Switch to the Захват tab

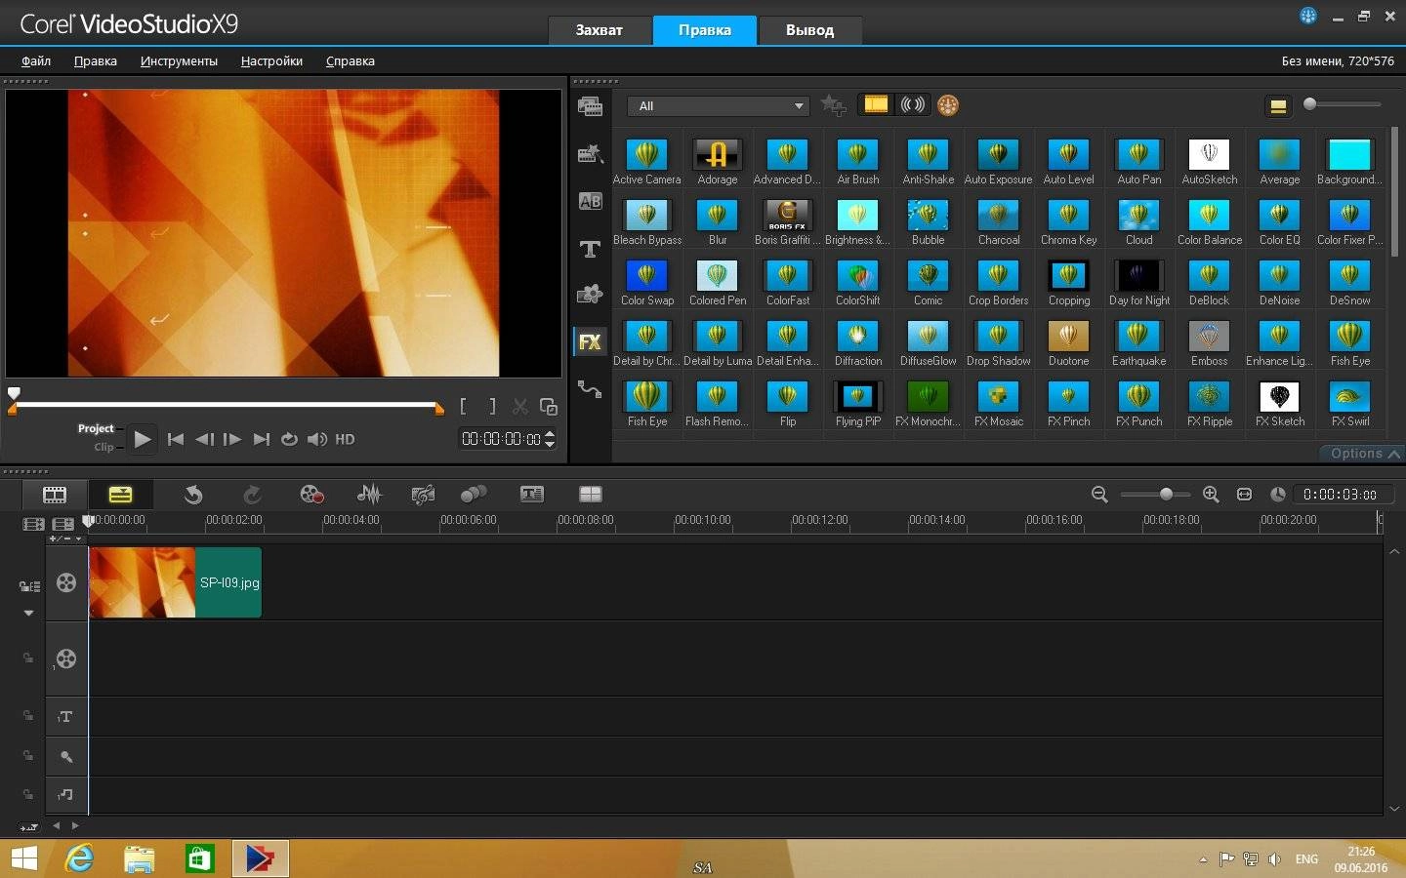pos(599,30)
